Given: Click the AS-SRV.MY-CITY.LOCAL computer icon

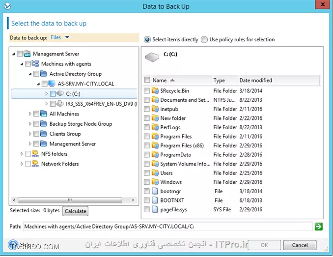Looking at the screenshot, I should (x=52, y=84).
